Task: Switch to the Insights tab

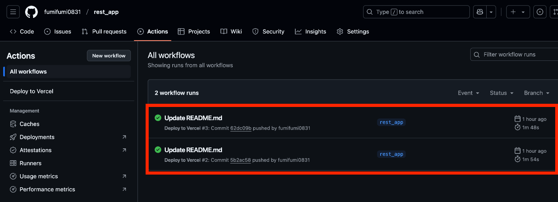Action: [310, 31]
